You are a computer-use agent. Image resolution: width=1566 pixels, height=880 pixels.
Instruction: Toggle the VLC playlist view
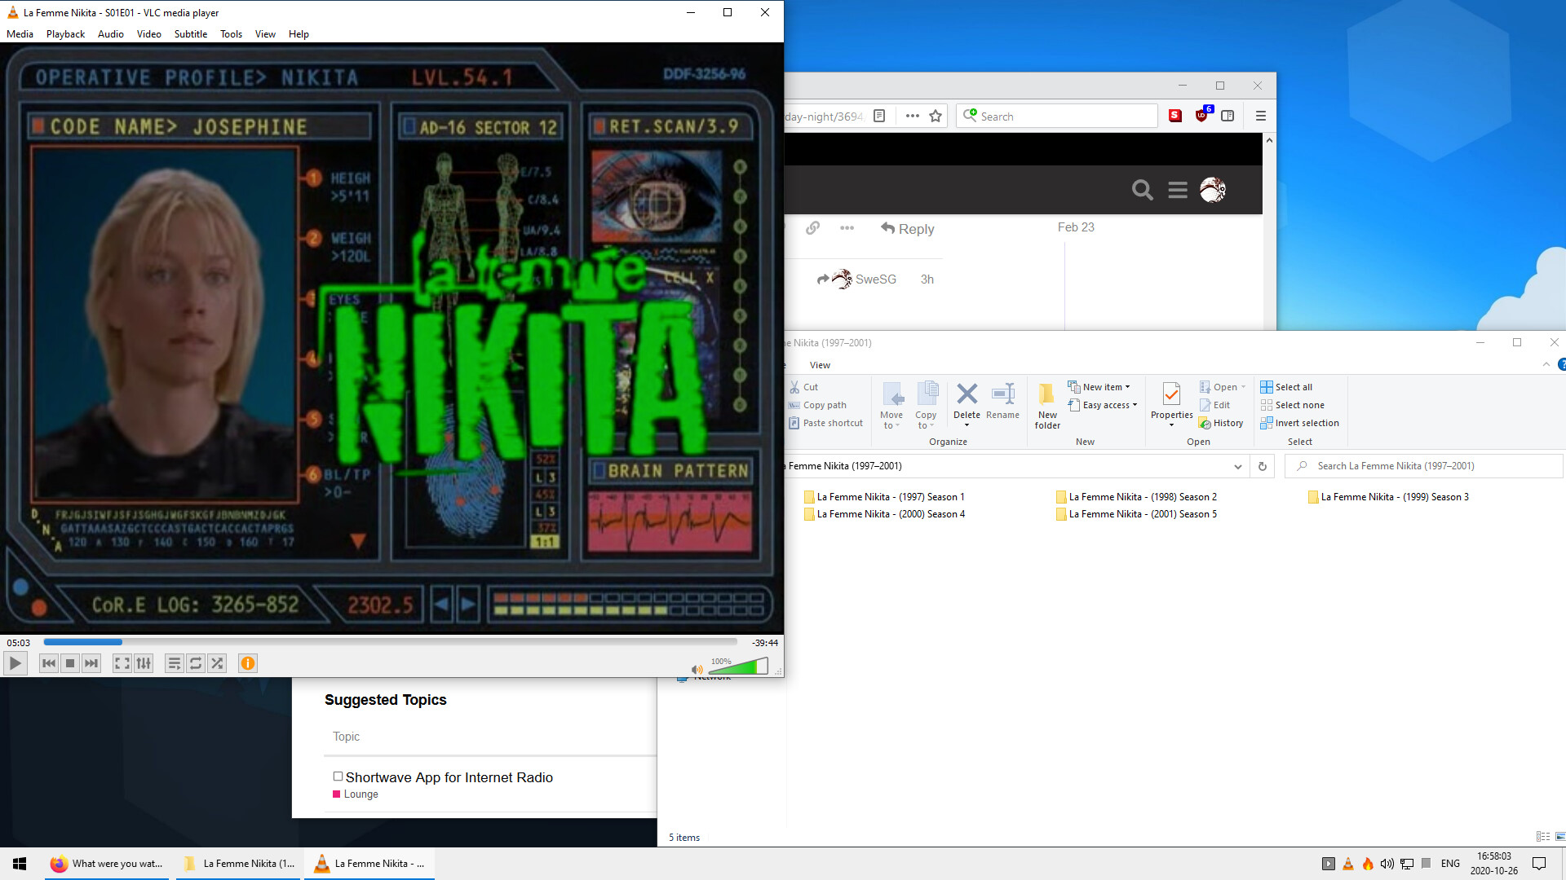point(174,663)
